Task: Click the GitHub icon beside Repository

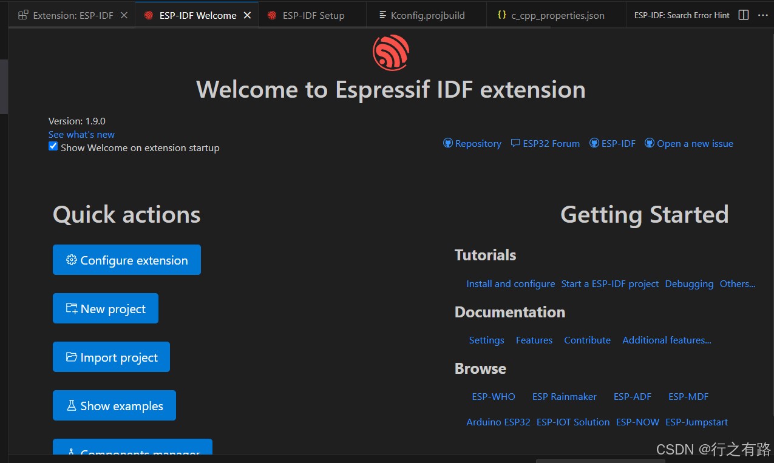Action: (x=448, y=143)
